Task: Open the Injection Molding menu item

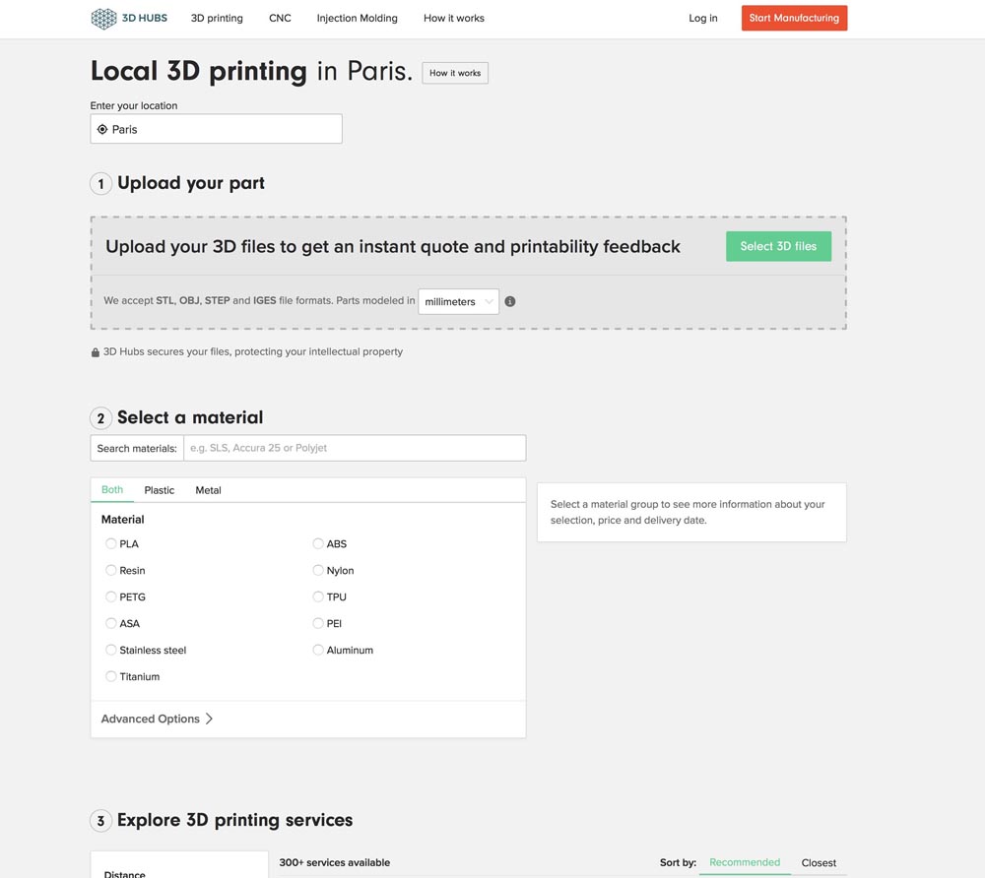Action: 358,19
